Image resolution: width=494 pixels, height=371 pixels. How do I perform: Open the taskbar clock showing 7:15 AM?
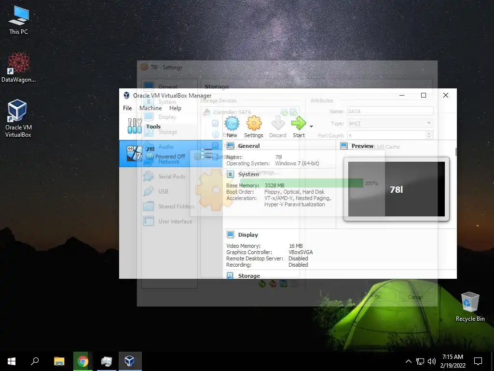point(453,361)
